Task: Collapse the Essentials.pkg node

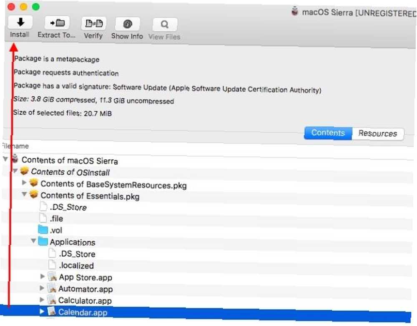Action: [24, 194]
